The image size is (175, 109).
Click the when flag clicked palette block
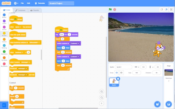coord(16,19)
